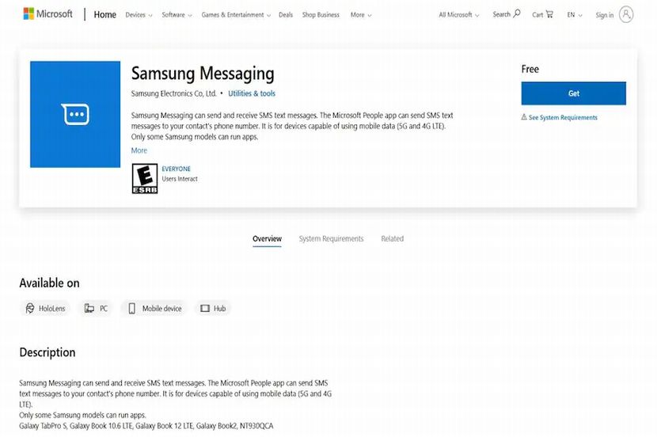657x437 pixels.
Task: Click the Description heading
Action: click(47, 352)
